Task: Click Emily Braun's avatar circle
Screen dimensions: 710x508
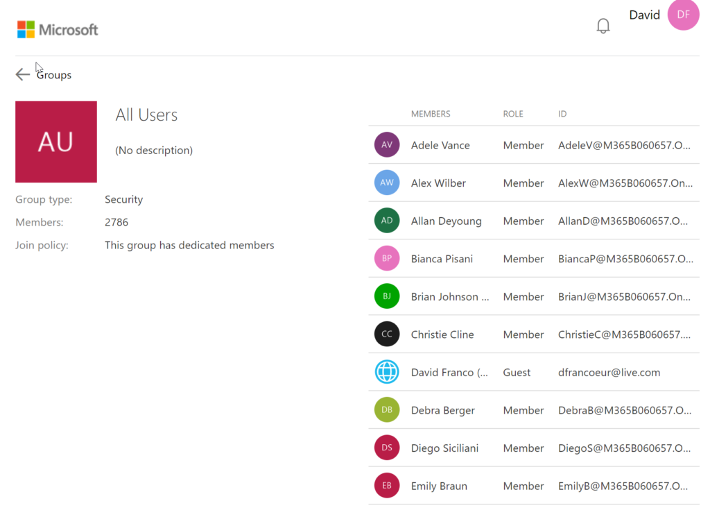Action: [x=387, y=485]
